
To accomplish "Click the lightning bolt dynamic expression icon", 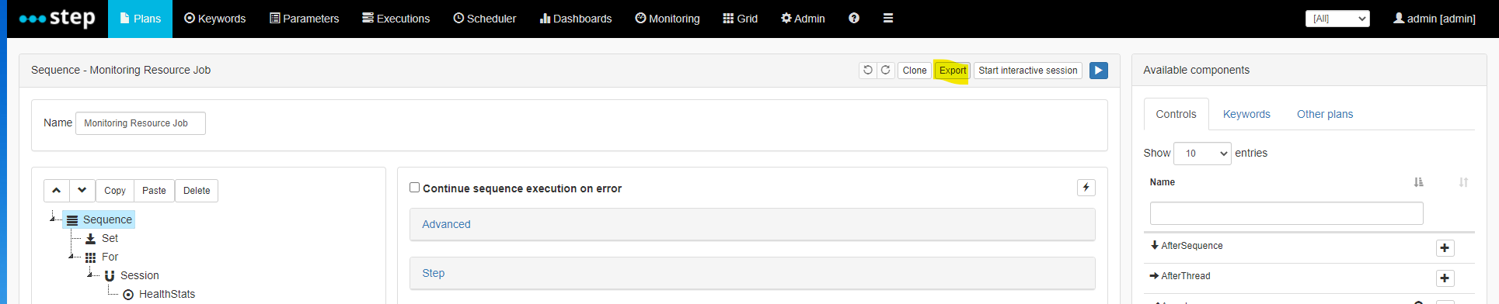I will coord(1086,188).
